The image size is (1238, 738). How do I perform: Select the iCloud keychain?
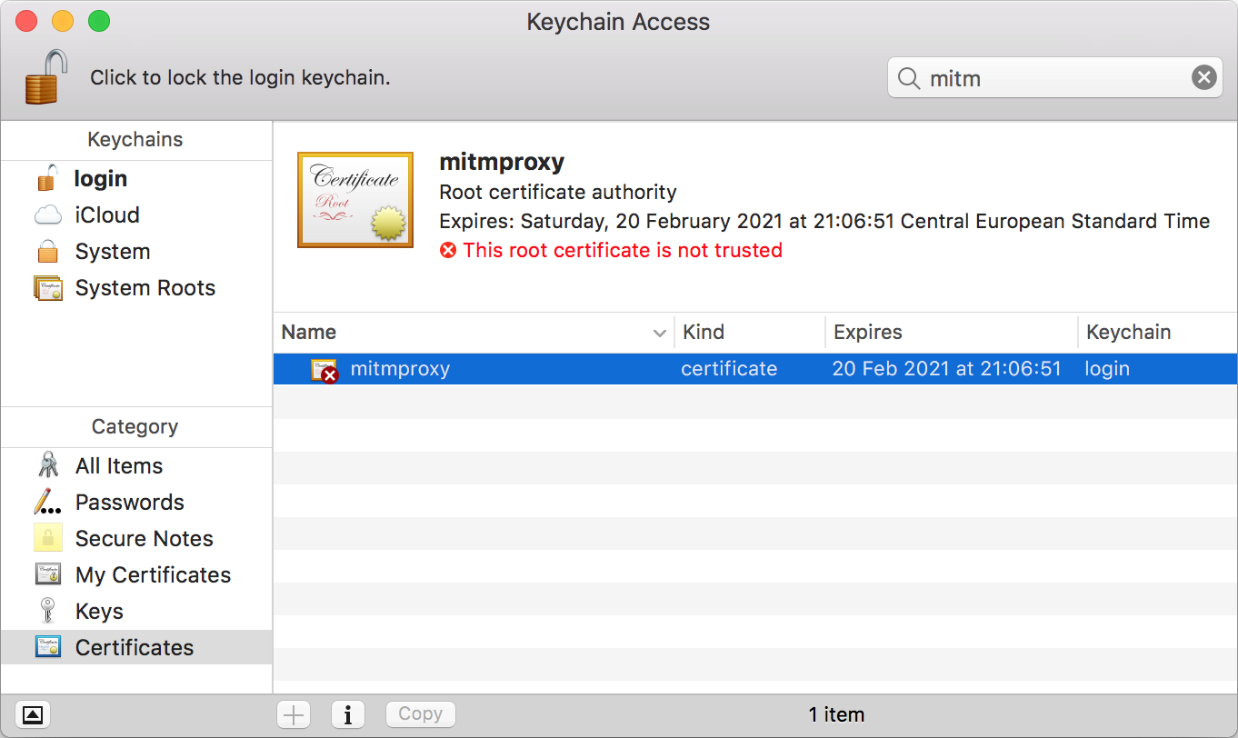(x=106, y=215)
